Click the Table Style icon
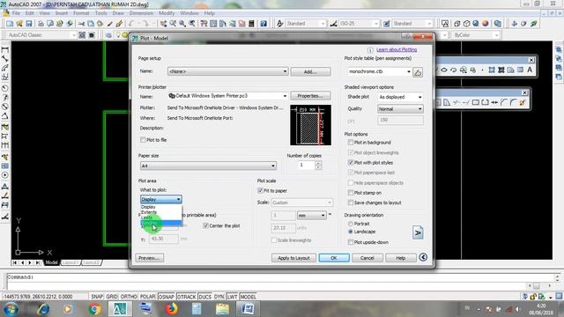The image size is (564, 317). click(x=386, y=24)
